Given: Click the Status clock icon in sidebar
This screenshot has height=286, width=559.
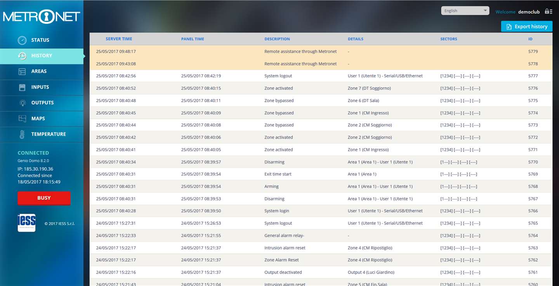Looking at the screenshot, I should 22,40.
